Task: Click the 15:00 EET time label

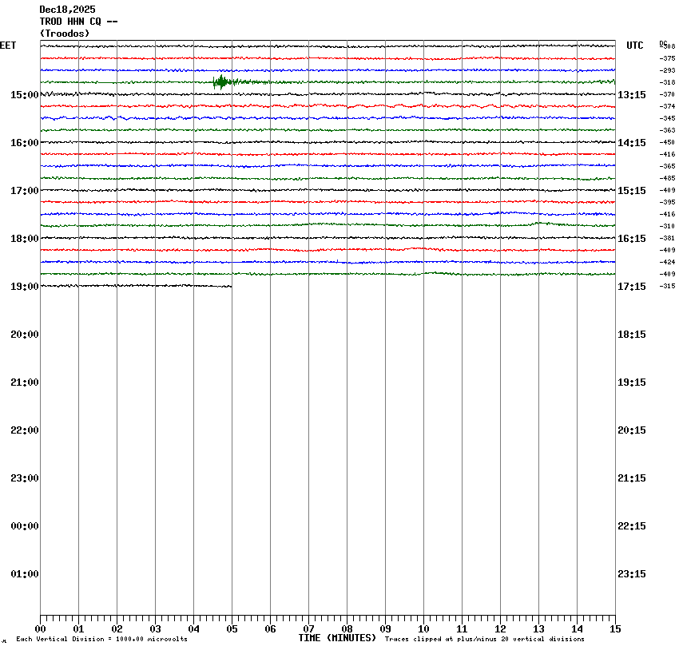Action: [24, 95]
